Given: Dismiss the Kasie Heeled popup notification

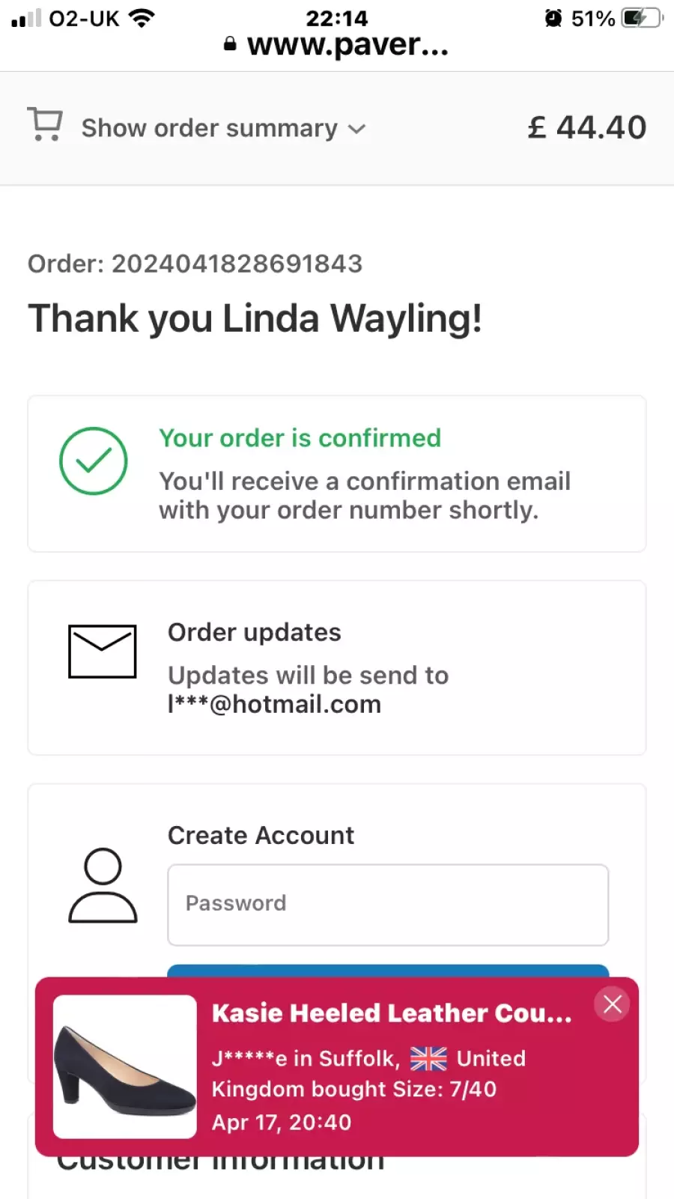Looking at the screenshot, I should tap(613, 1004).
